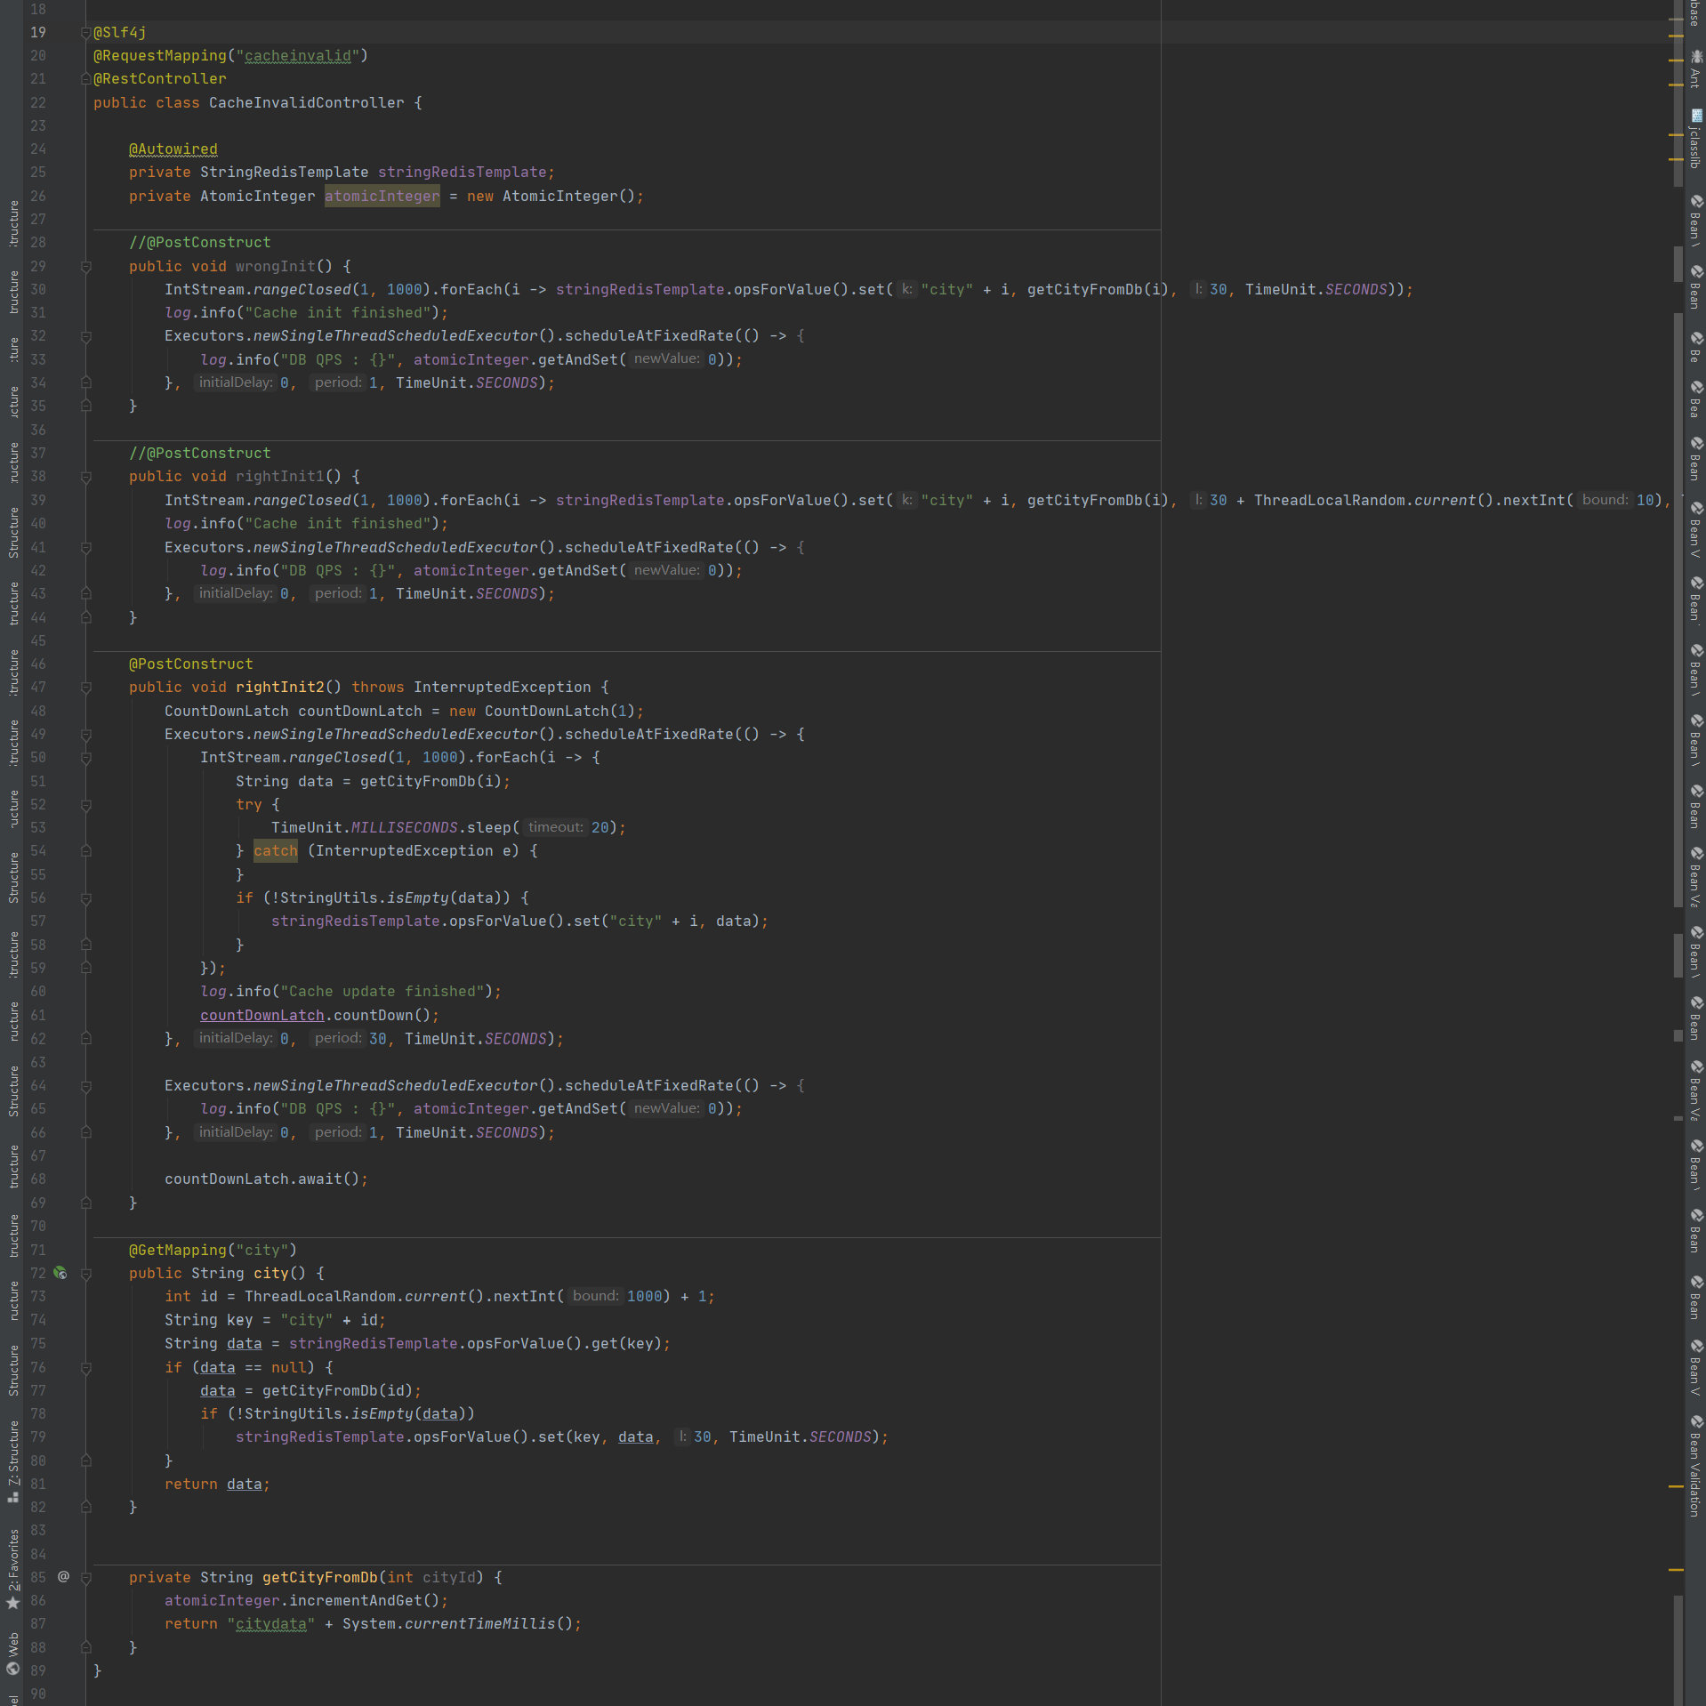Viewport: 1706px width, 1706px height.
Task: Click the wrongInit method name
Action: 275,266
